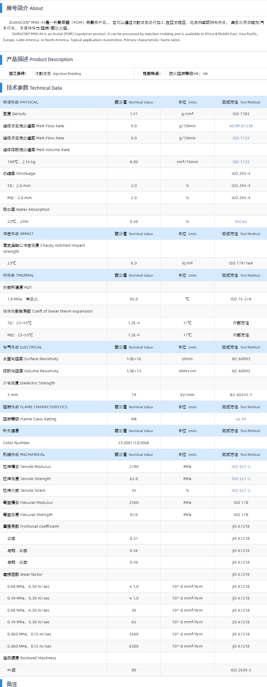Click the ISO 62 water absorption link
Image resolution: width=267 pixels, height=687 pixels.
241,222
